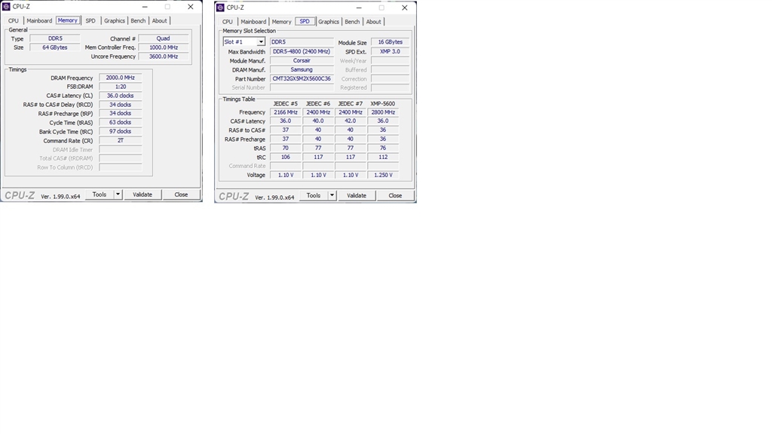Viewport: 772px width, 434px height.
Task: Click the Close button at the bottom of the SPD window
Action: pyautogui.click(x=395, y=195)
